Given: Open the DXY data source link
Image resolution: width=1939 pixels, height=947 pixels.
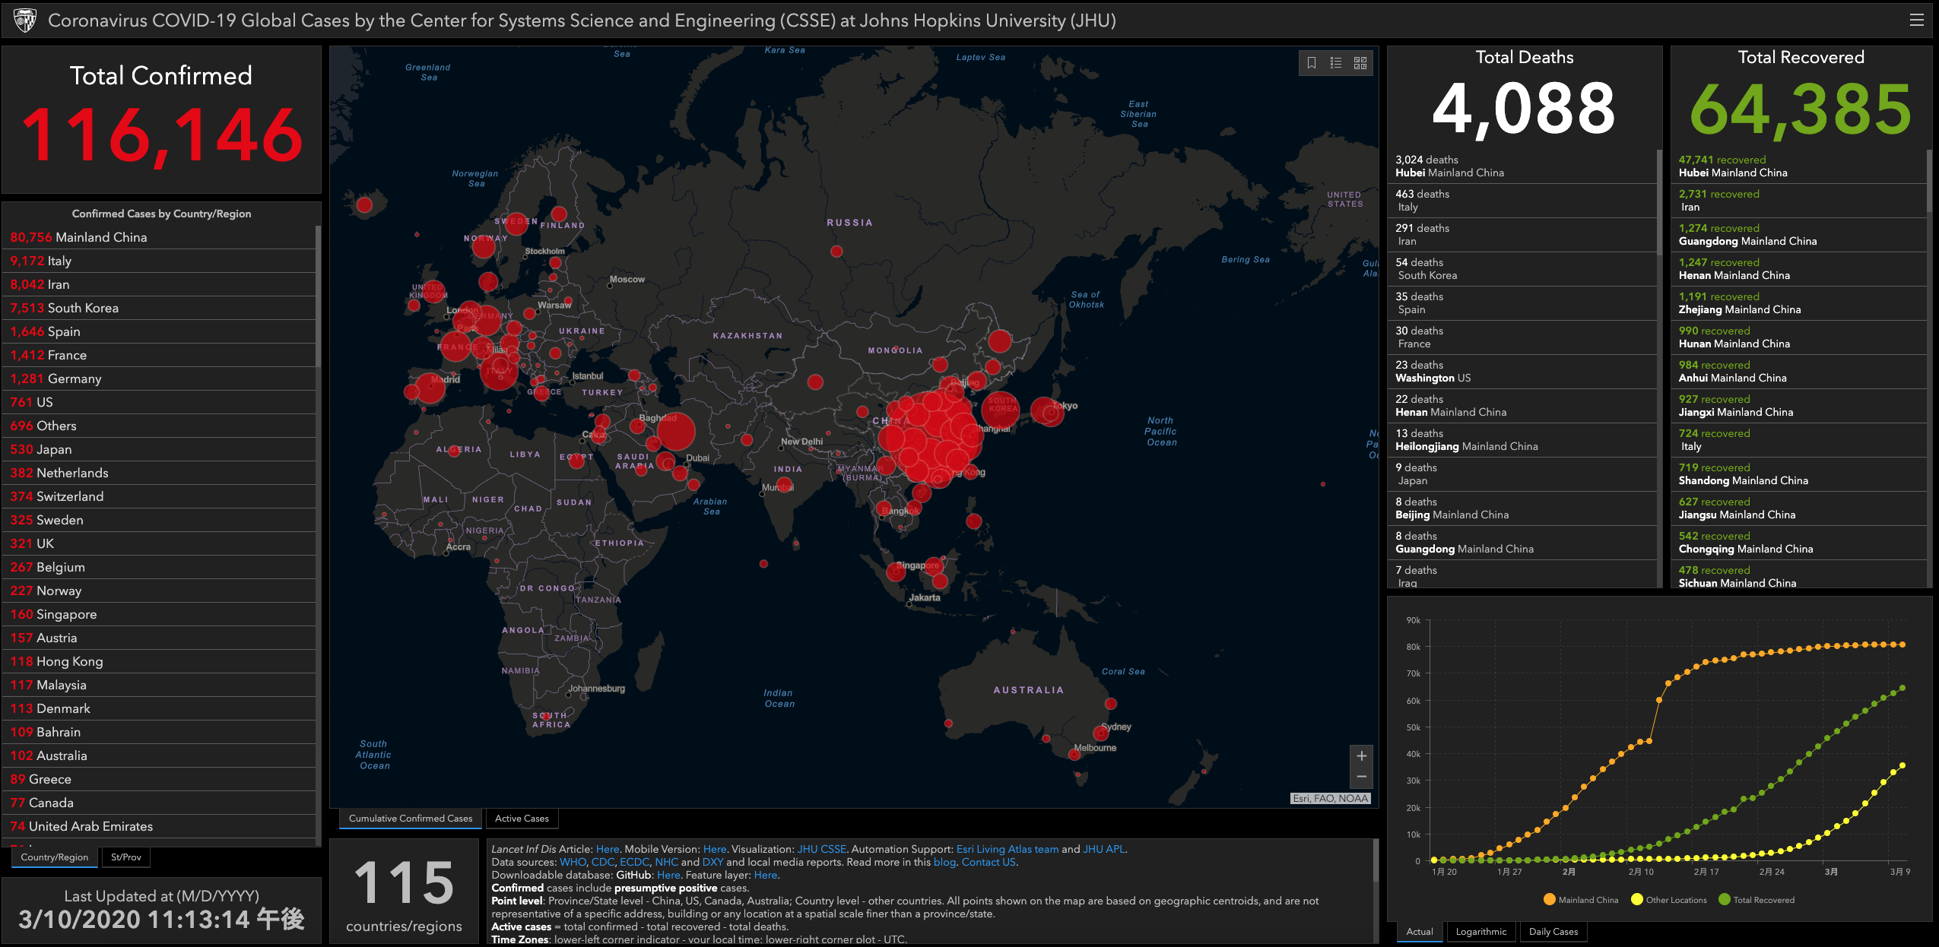Looking at the screenshot, I should point(712,863).
